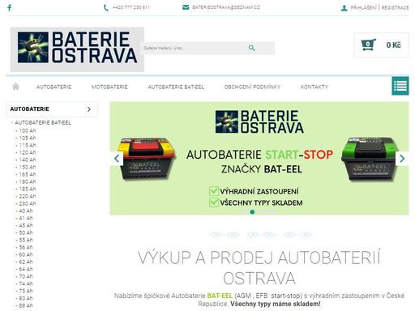Select 165 Ah category
The height and width of the screenshot is (311, 415).
[x=28, y=174]
